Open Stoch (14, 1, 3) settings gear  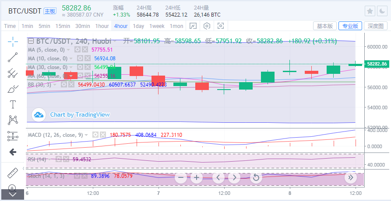point(77,176)
